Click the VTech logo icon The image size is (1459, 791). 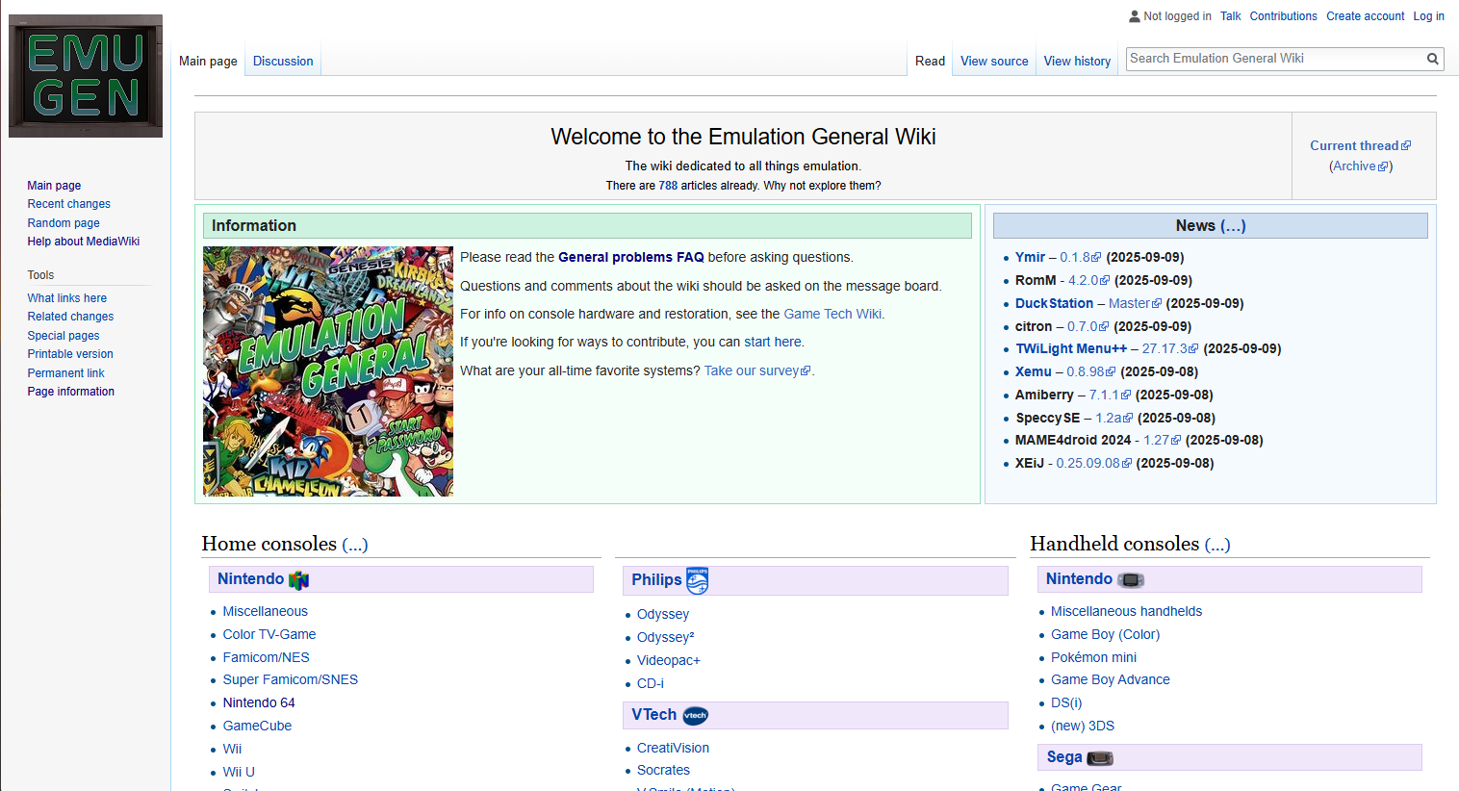point(695,716)
